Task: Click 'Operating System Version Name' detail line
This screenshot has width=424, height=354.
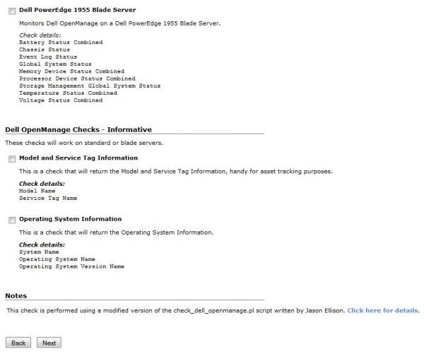Action: point(71,266)
